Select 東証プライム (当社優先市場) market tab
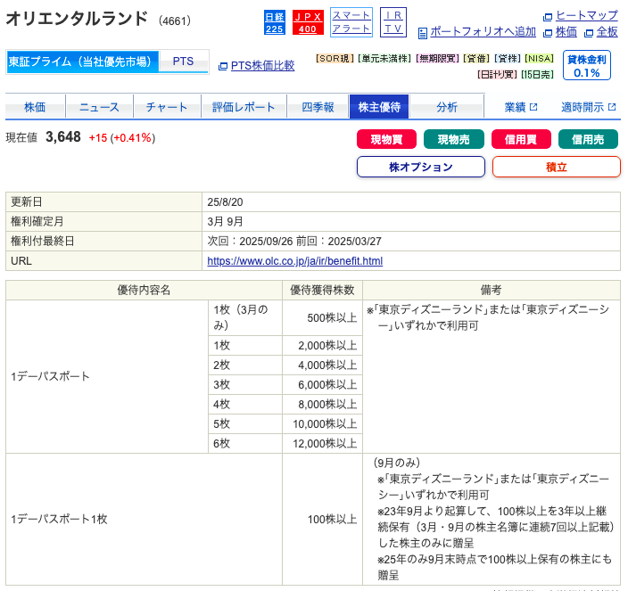Image resolution: width=628 pixels, height=591 pixels. pyautogui.click(x=82, y=62)
